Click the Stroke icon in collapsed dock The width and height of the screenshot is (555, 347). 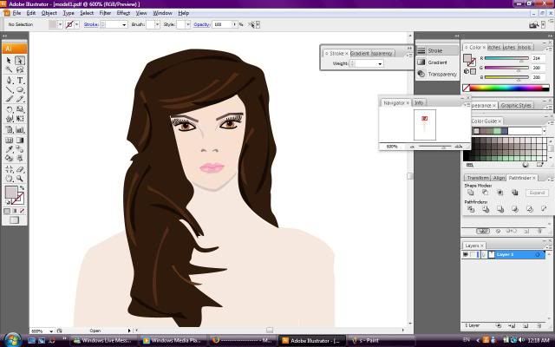tap(422, 50)
